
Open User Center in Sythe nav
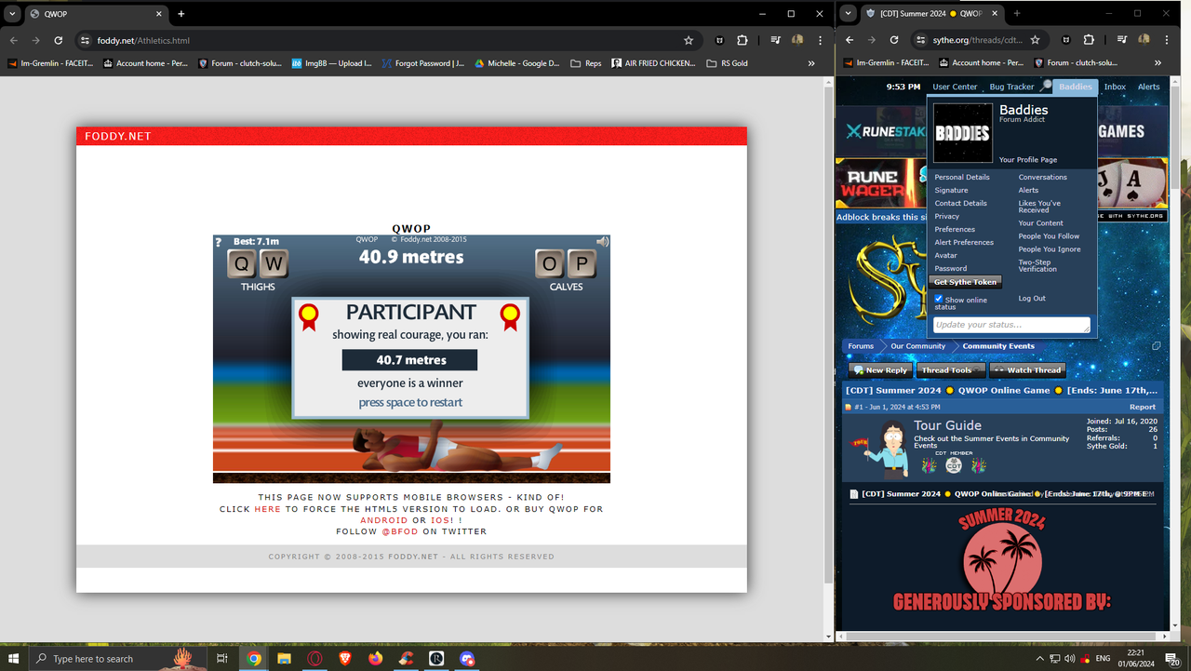coord(955,87)
